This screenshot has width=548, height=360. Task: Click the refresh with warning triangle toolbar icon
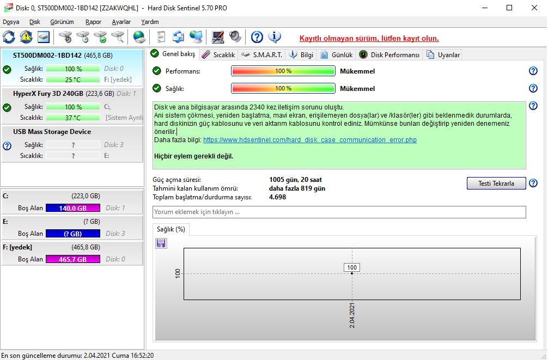coord(26,37)
